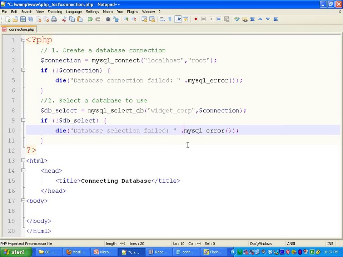Click taskbar clock showing 10:37 PM
This screenshot has height=257, width=343.
(330, 252)
